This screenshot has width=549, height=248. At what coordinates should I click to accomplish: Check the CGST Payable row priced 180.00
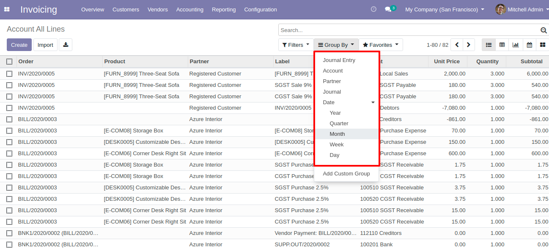coord(9,97)
